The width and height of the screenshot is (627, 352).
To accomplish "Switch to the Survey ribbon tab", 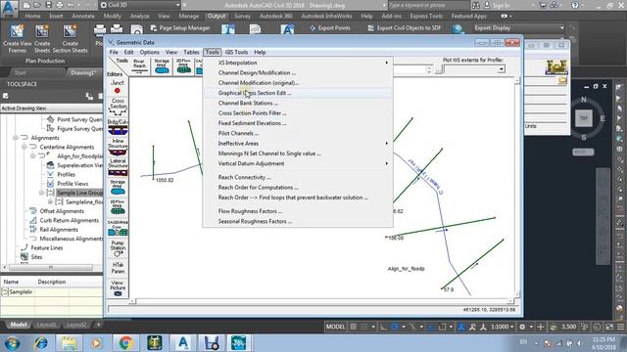I will pos(242,16).
